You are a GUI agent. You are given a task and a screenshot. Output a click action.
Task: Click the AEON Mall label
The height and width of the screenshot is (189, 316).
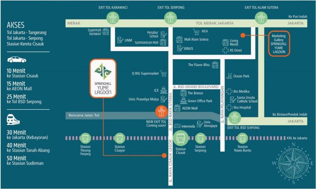click(x=190, y=108)
